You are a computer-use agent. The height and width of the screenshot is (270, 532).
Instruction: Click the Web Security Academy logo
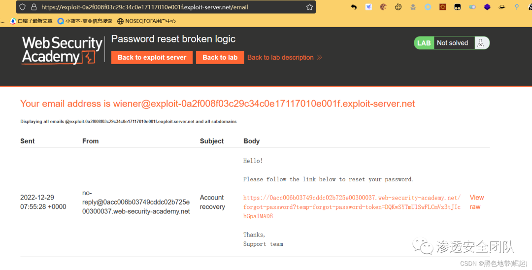point(62,50)
